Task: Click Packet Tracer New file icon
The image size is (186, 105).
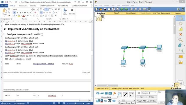Action: point(96,9)
